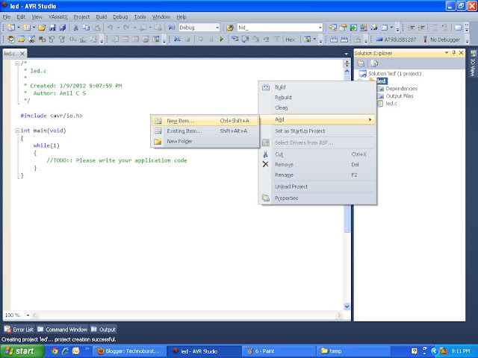Open the Project menu
Screen dimensions: 478x358
(x=81, y=16)
